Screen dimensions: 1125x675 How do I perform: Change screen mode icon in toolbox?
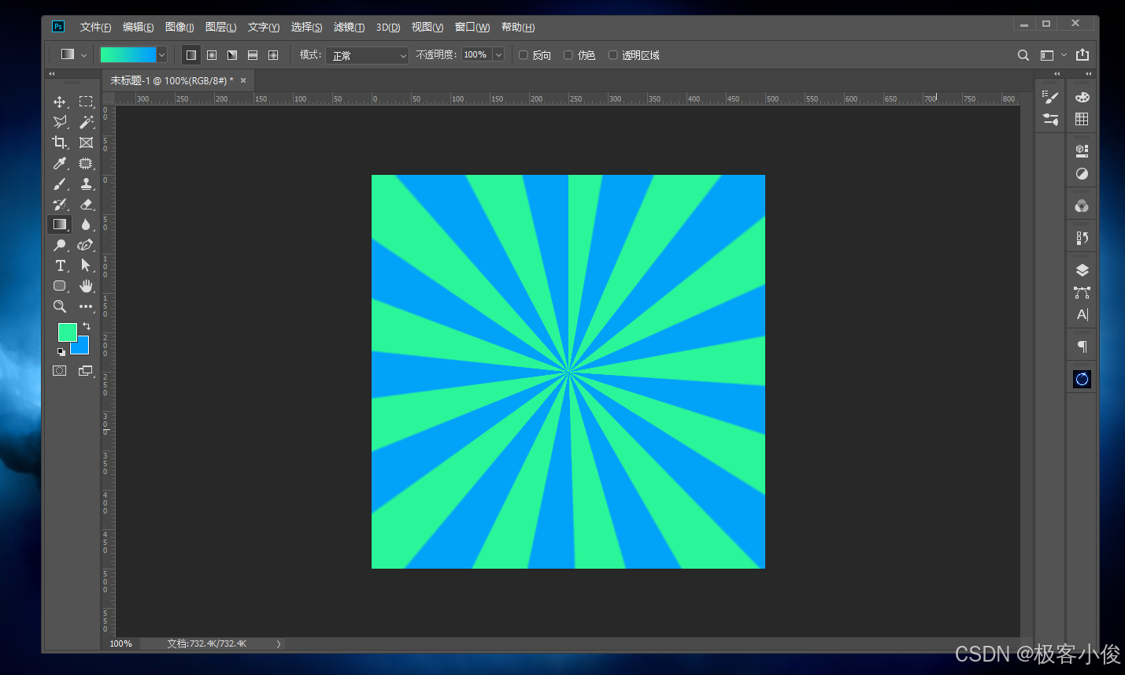tap(86, 371)
